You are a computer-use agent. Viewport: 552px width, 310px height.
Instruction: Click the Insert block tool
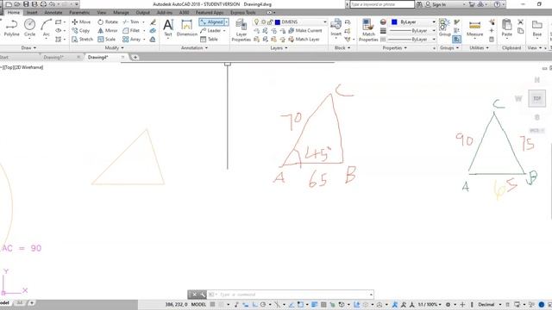[x=336, y=28]
